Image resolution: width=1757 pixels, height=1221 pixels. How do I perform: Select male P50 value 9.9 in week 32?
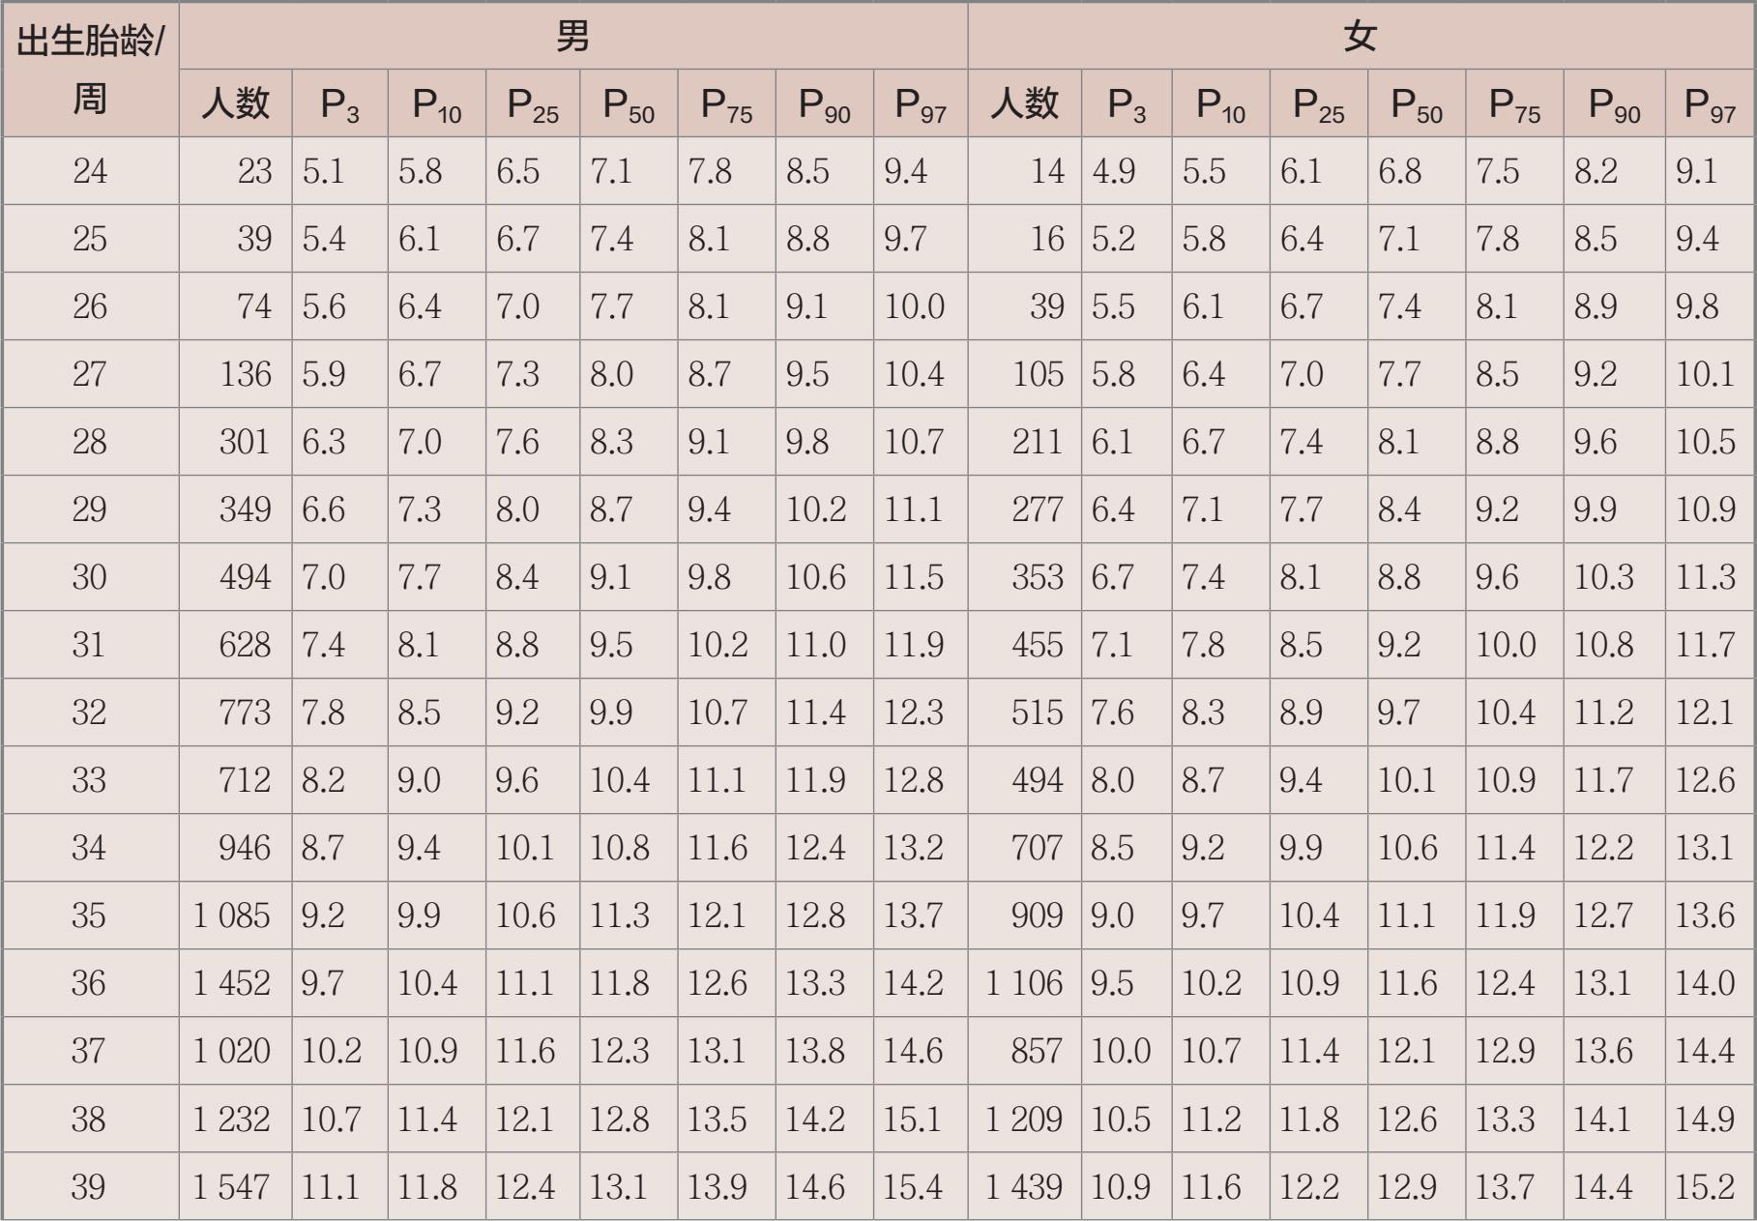click(612, 712)
